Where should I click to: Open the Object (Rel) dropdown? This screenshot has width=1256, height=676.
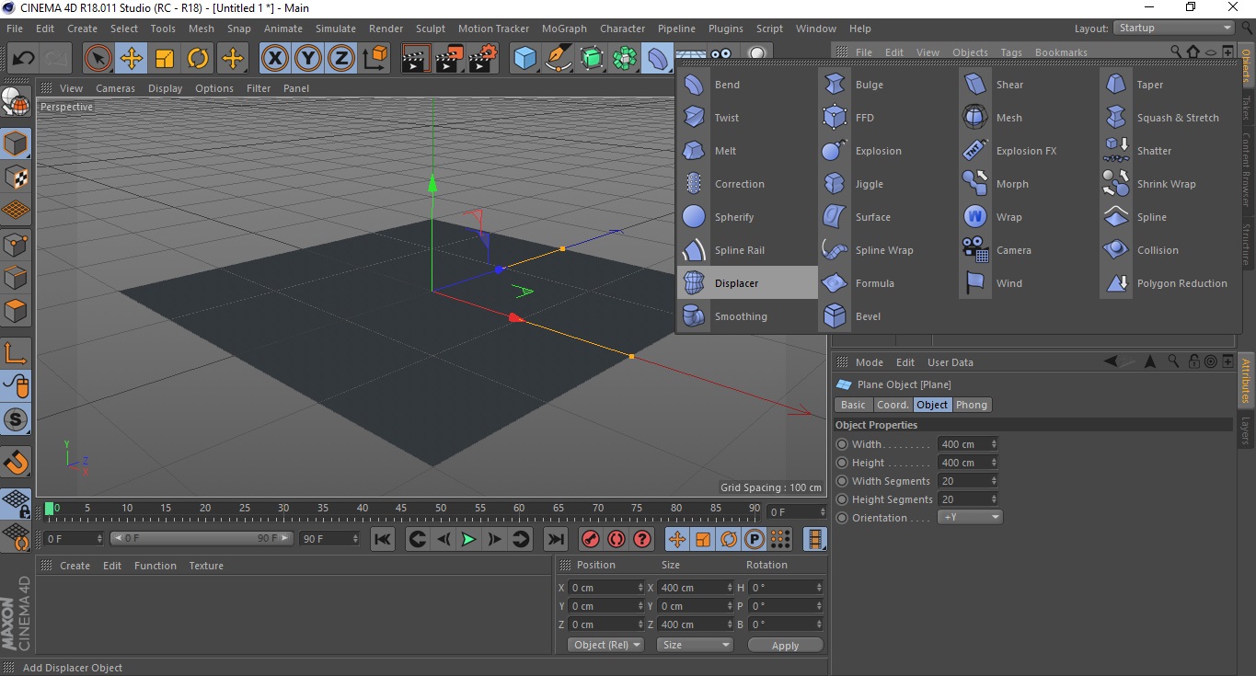click(x=605, y=645)
